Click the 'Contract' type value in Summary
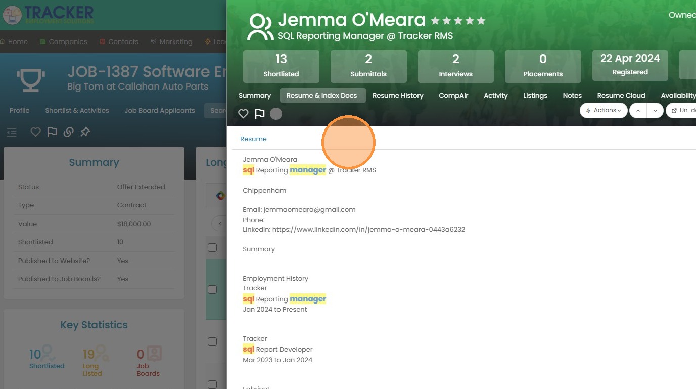This screenshot has width=696, height=389. [131, 205]
